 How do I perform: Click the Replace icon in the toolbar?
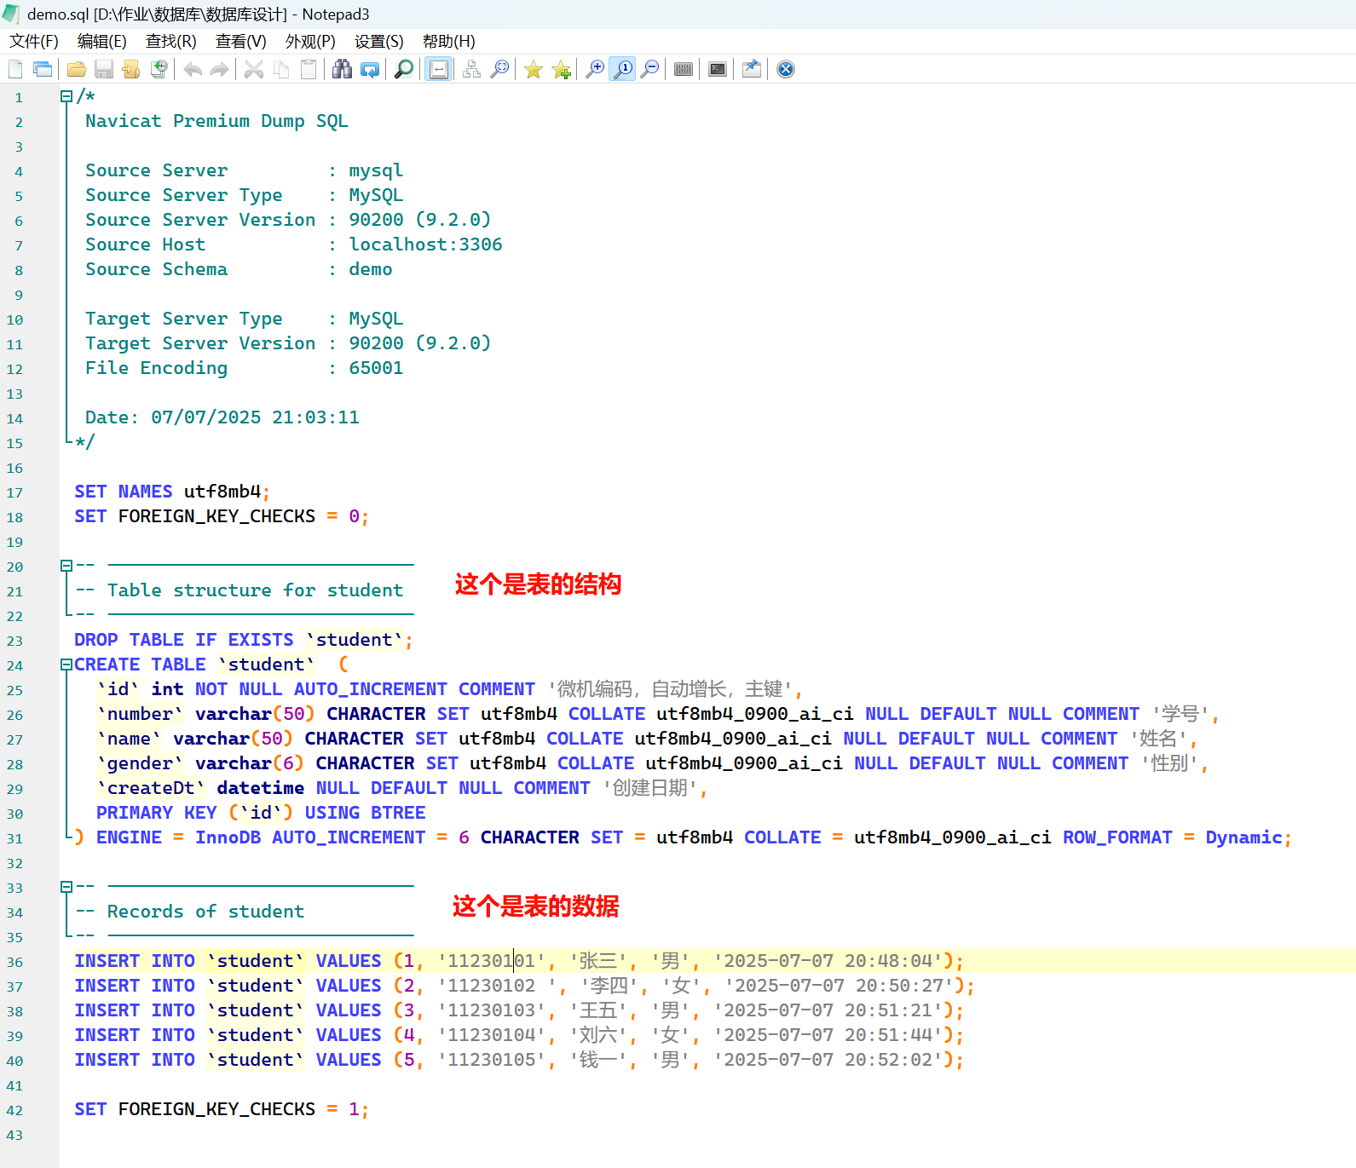click(x=370, y=69)
